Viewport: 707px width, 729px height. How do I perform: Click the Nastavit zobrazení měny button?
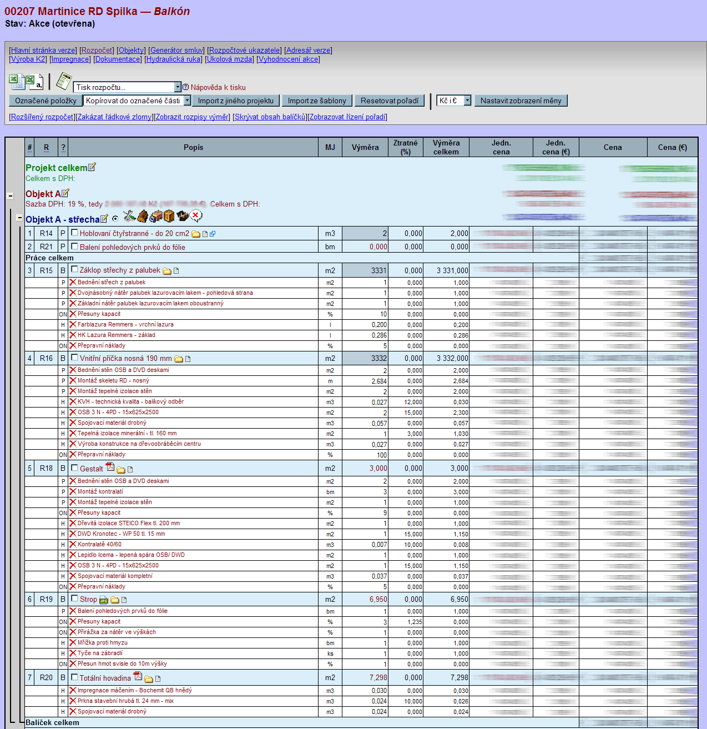tap(521, 100)
